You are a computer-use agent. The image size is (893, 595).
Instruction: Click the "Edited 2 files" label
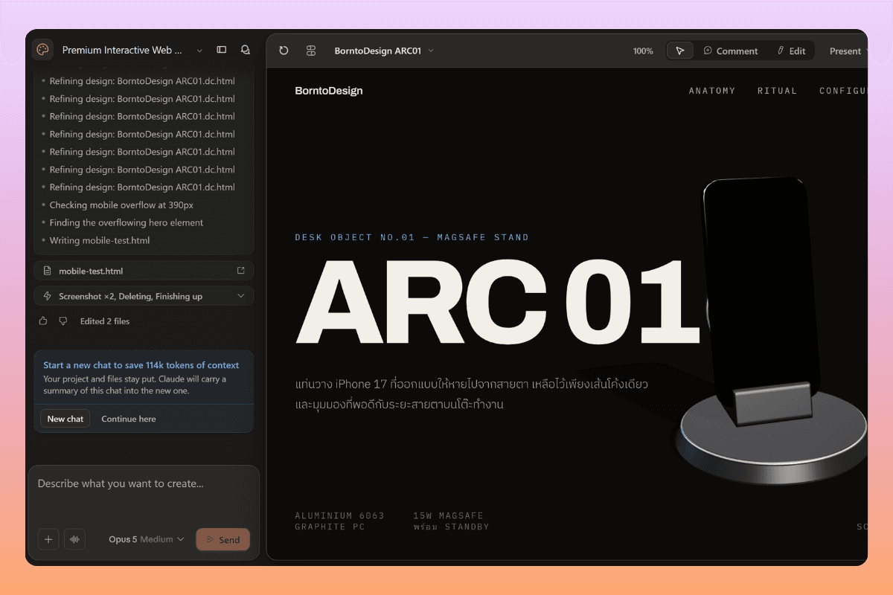[105, 321]
